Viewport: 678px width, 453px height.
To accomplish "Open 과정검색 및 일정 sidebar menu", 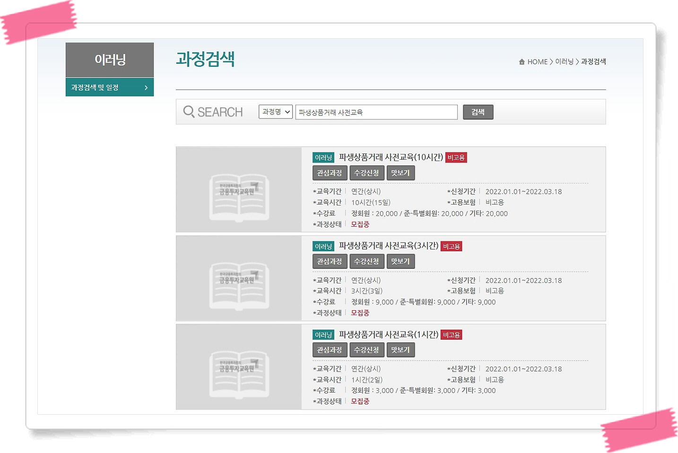I will click(110, 87).
